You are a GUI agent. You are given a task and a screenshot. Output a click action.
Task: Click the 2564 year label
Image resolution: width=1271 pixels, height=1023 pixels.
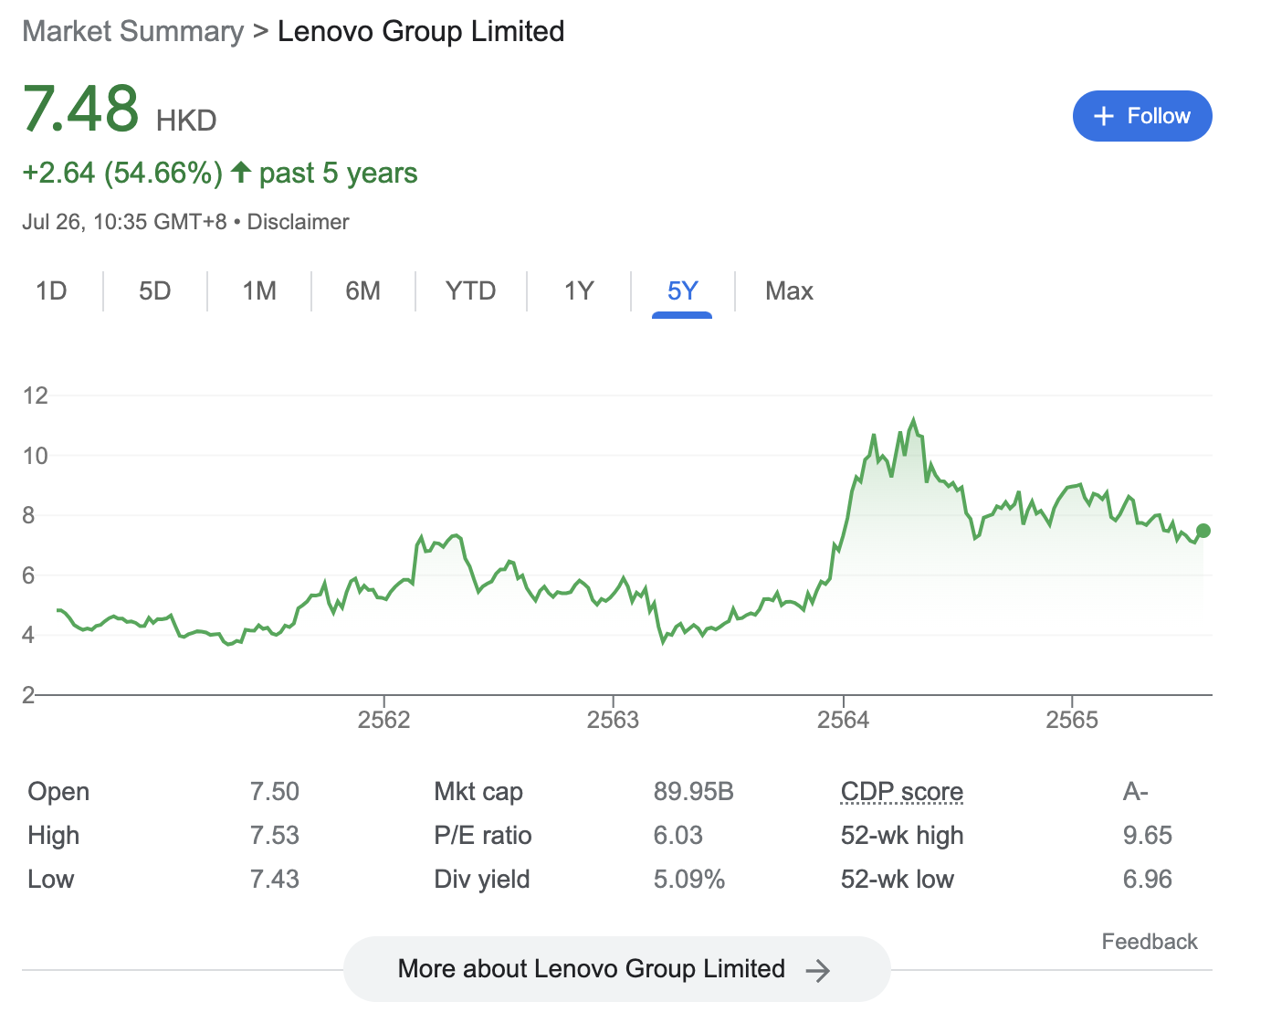(x=843, y=720)
